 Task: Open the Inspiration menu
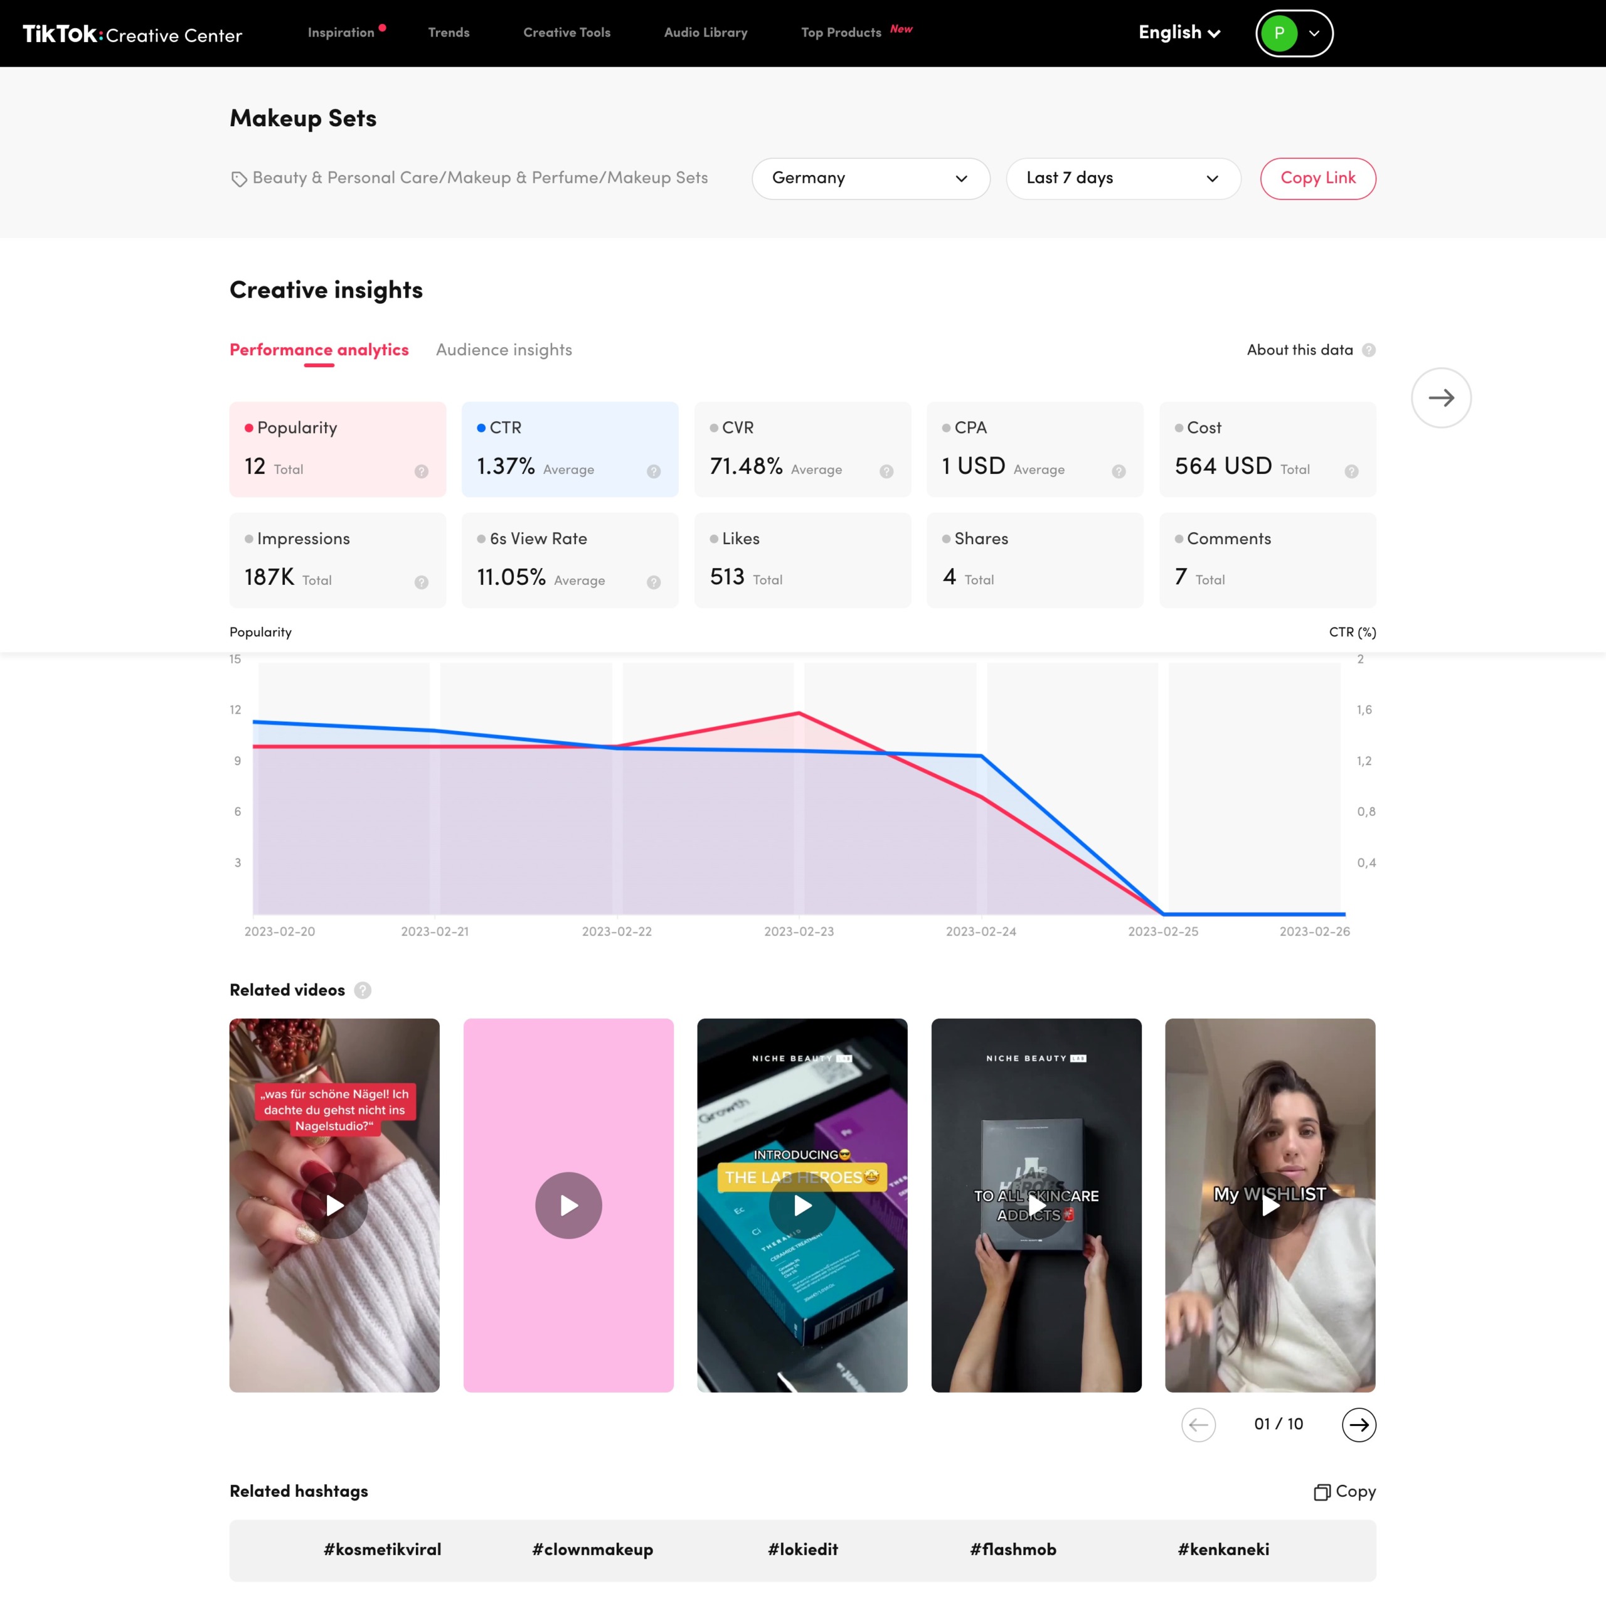coord(341,33)
